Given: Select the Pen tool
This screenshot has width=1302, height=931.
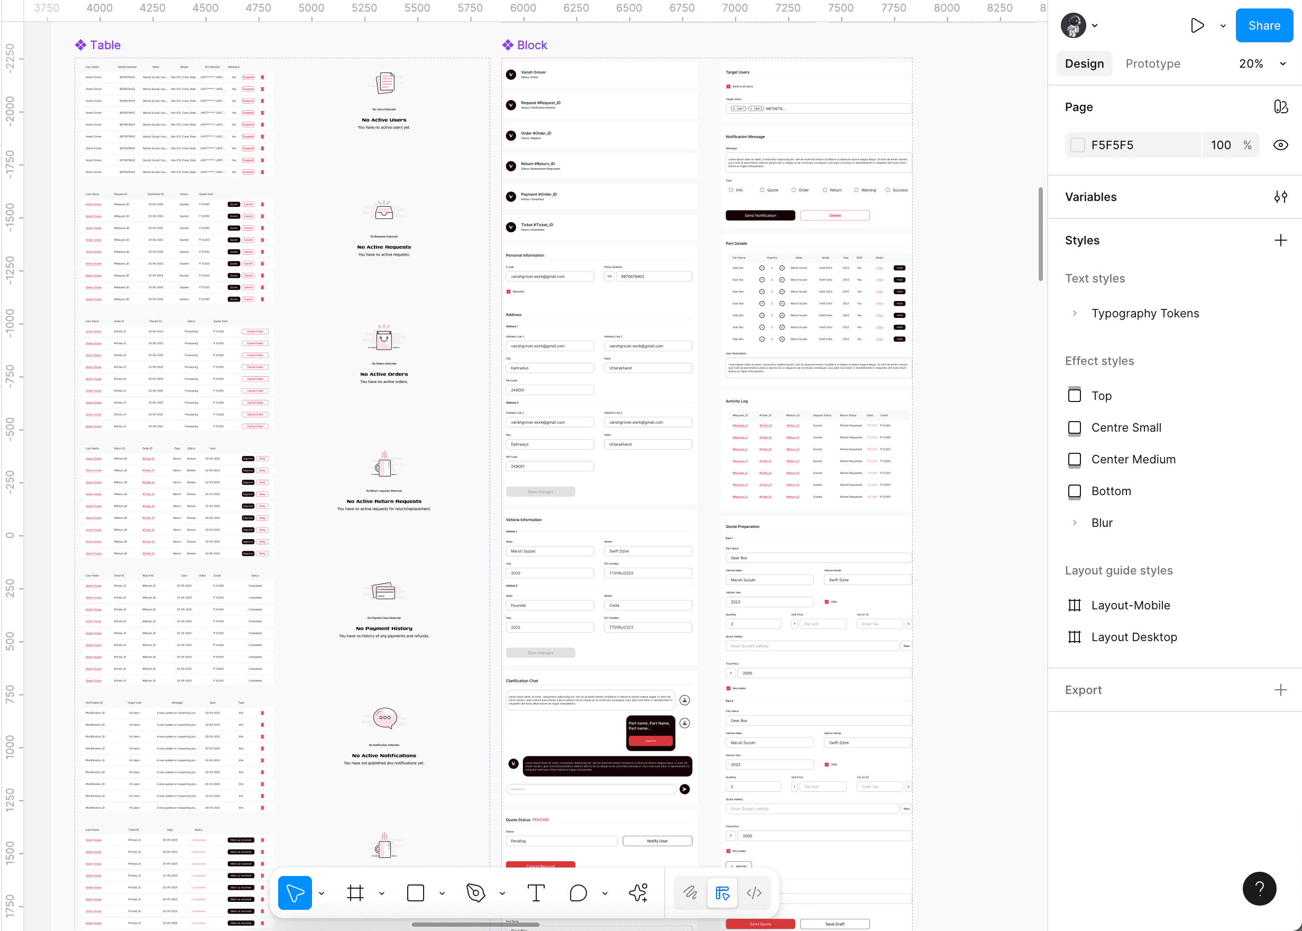Looking at the screenshot, I should pyautogui.click(x=475, y=892).
